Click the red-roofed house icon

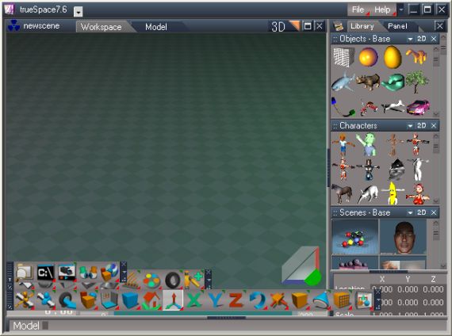pyautogui.click(x=151, y=300)
